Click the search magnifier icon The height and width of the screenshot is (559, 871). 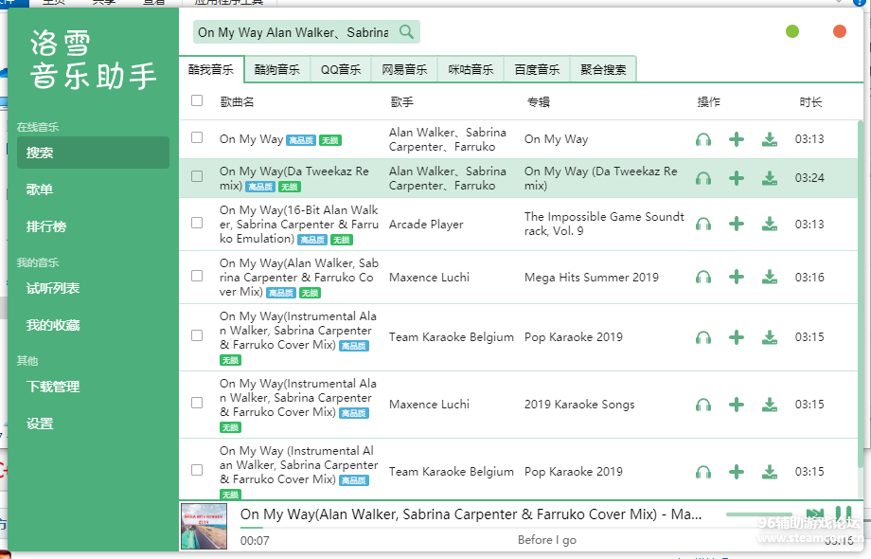pyautogui.click(x=406, y=32)
